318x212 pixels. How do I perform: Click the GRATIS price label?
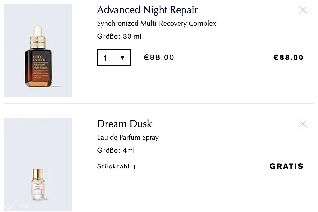pos(287,166)
